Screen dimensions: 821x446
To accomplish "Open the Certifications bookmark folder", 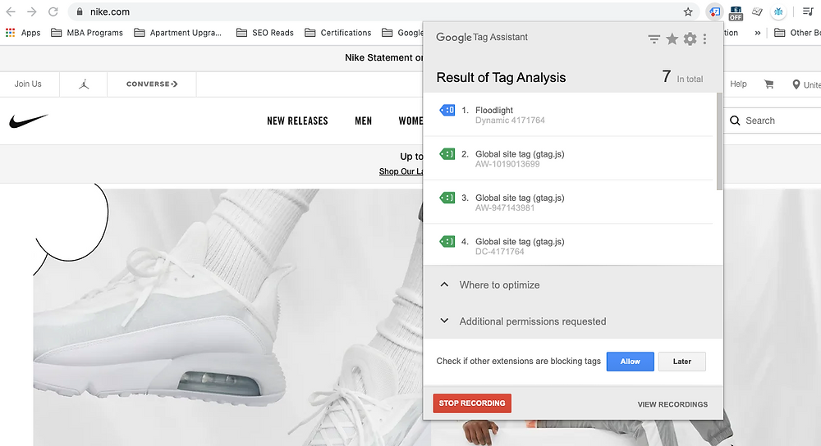I will (337, 33).
